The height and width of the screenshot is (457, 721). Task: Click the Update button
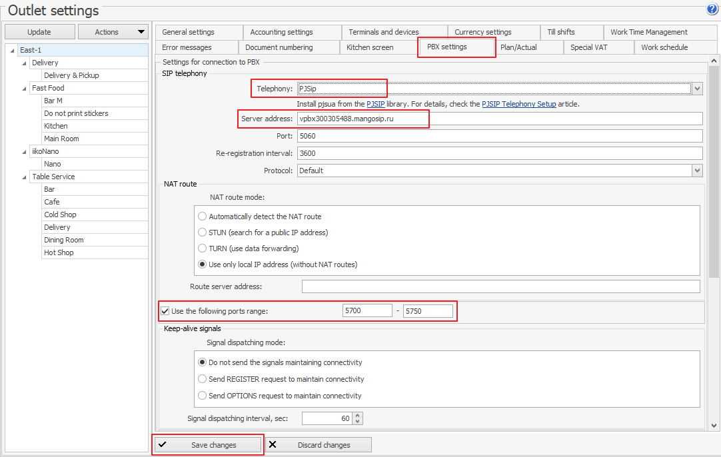[x=39, y=32]
